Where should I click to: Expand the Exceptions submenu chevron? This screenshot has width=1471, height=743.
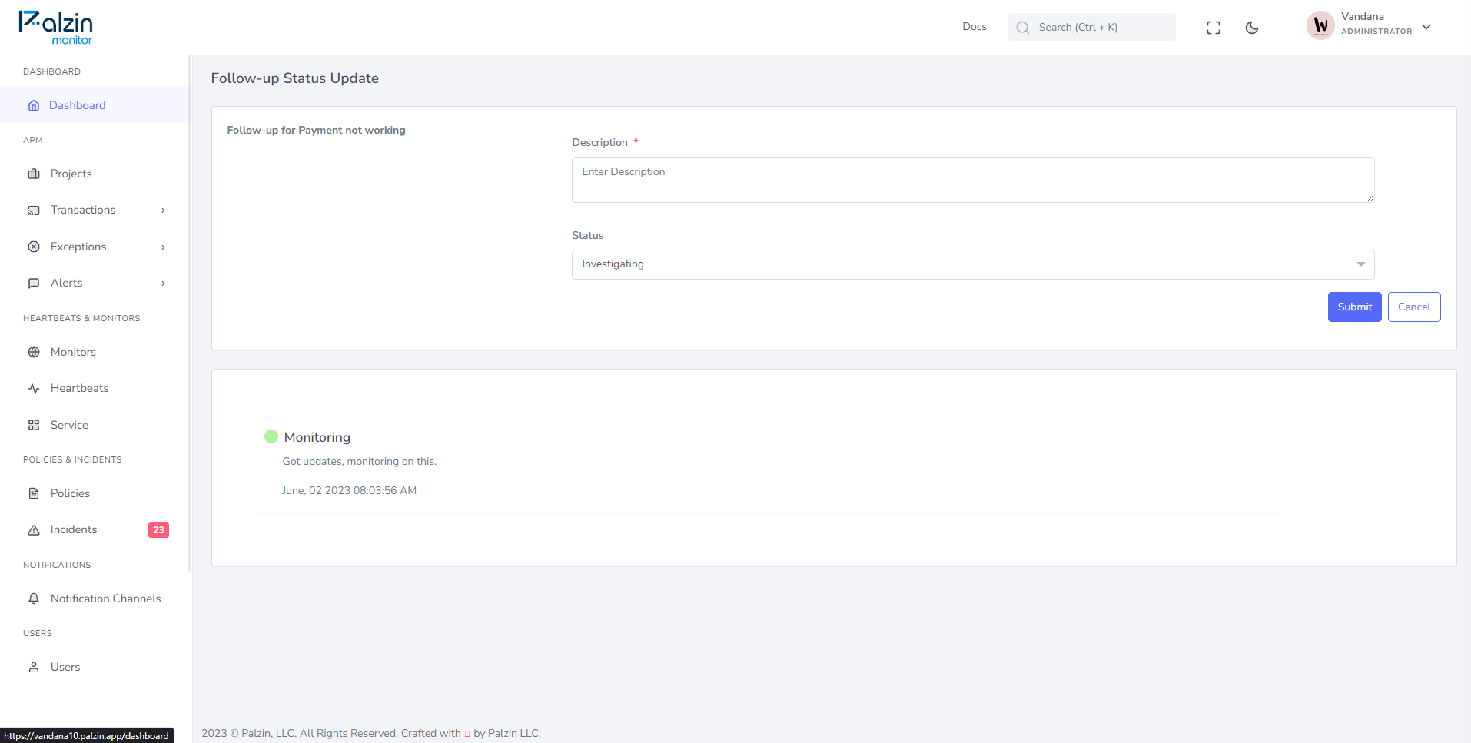163,247
